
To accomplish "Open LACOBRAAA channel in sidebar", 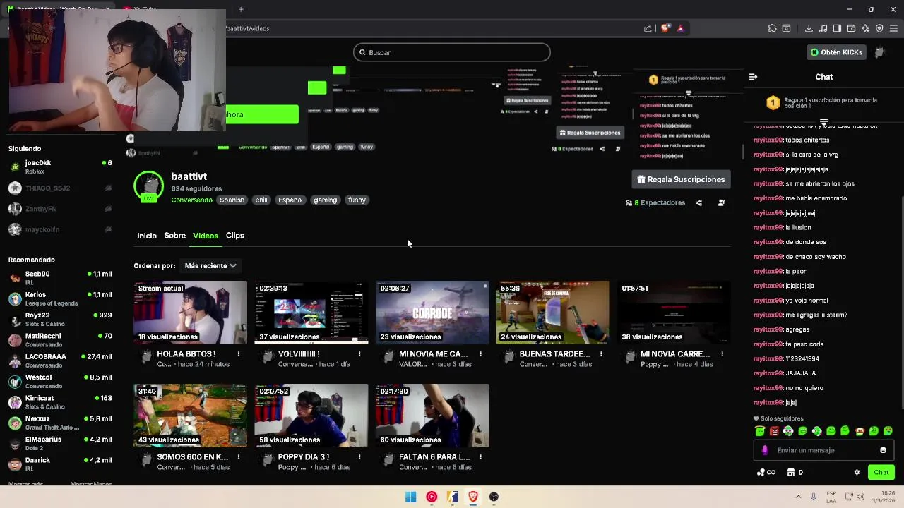I will click(60, 361).
